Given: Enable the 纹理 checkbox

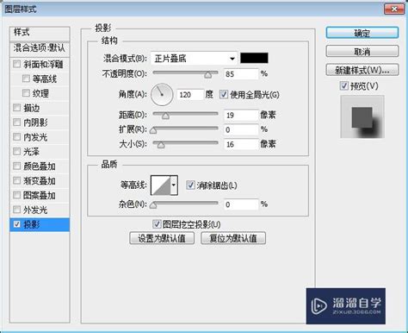Looking at the screenshot, I should [x=26, y=93].
